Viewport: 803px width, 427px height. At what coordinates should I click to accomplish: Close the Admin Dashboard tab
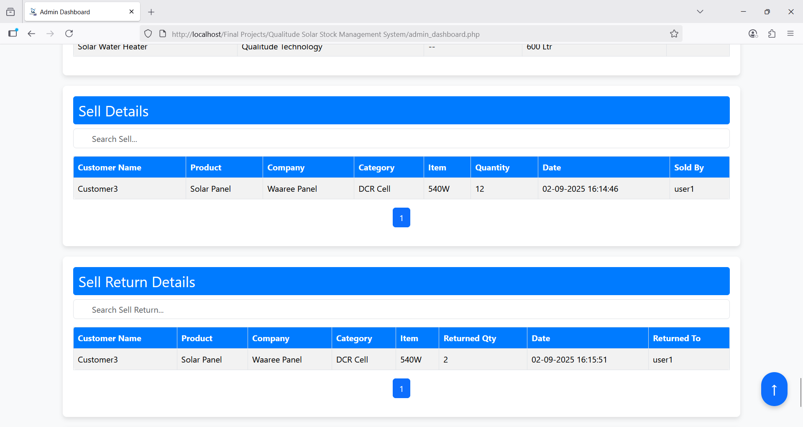[x=131, y=12]
